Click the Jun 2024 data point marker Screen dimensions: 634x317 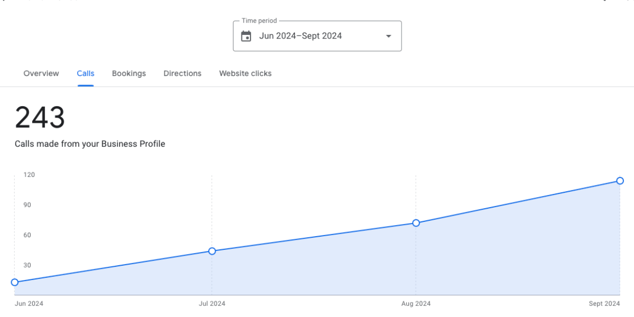coord(15,282)
